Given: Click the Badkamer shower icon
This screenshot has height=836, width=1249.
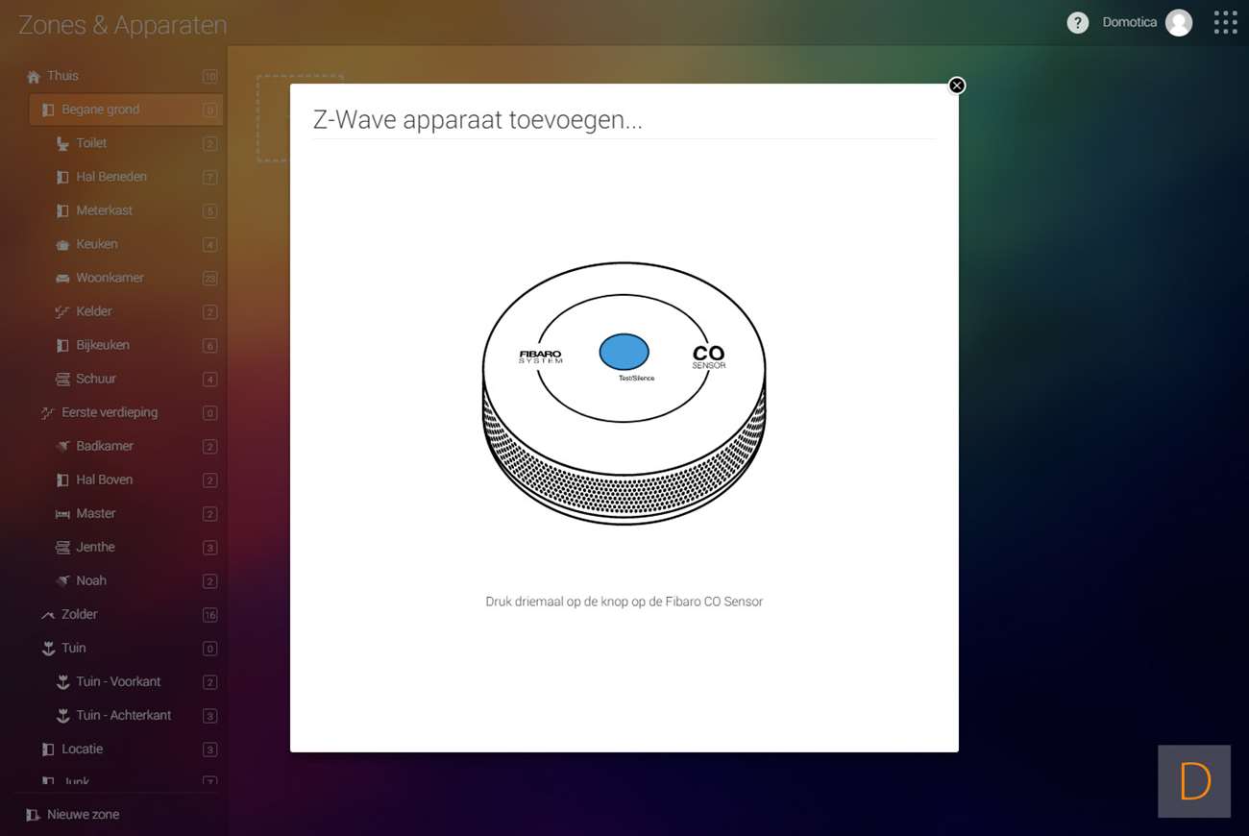Looking at the screenshot, I should tap(62, 447).
